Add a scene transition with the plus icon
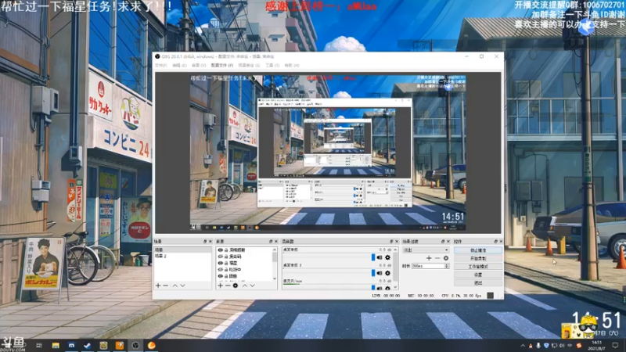Screen dimensions: 626x352 click(x=429, y=258)
